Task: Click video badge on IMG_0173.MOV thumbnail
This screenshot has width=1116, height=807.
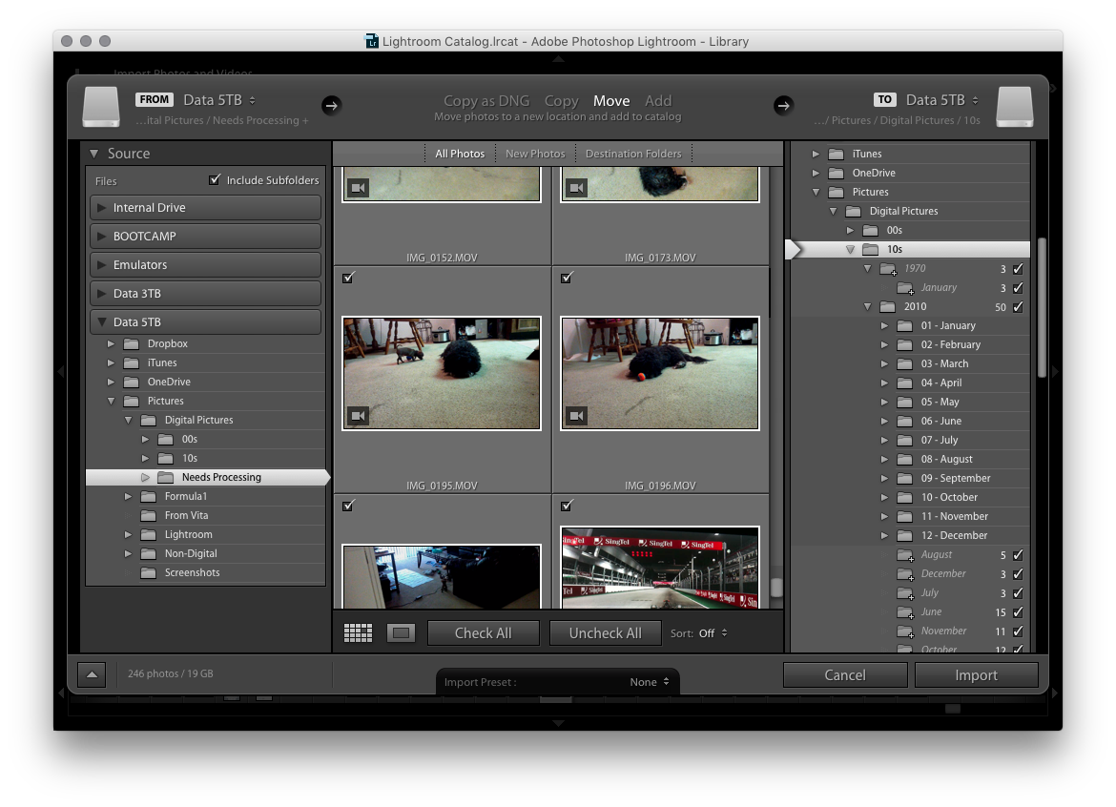Action: [x=576, y=188]
